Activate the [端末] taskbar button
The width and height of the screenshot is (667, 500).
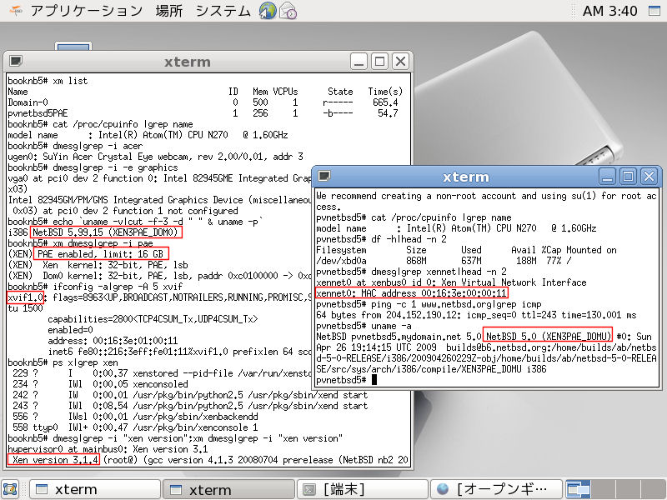[x=363, y=489]
